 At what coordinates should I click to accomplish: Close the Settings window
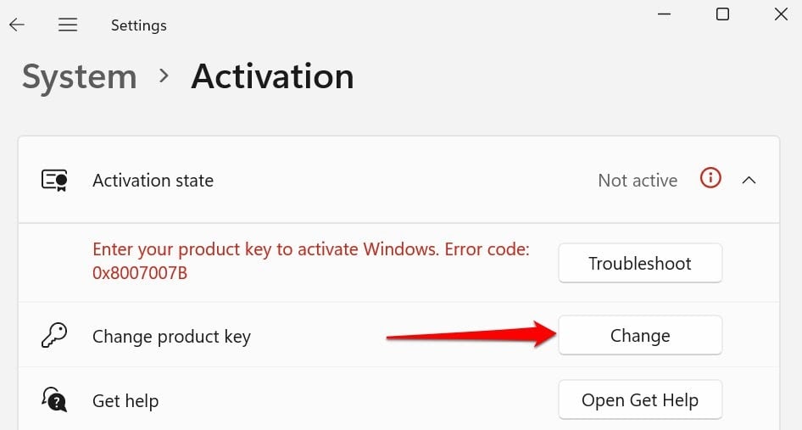coord(781,14)
